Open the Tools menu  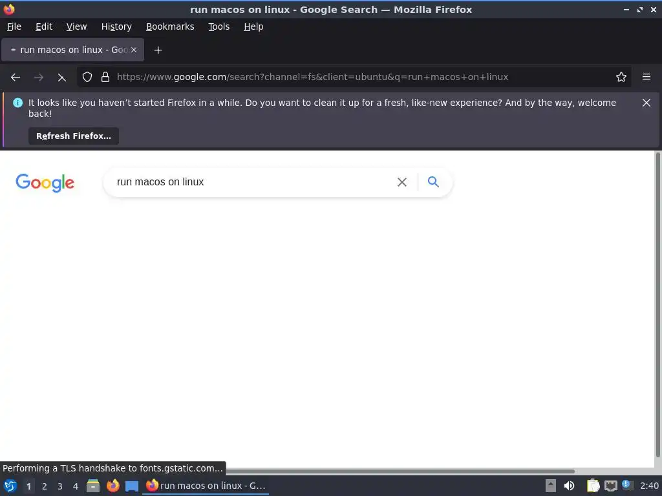tap(219, 26)
